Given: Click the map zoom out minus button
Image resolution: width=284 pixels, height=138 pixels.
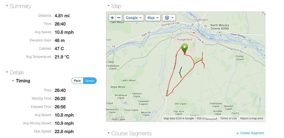Looking at the screenshot, I should tap(119, 18).
